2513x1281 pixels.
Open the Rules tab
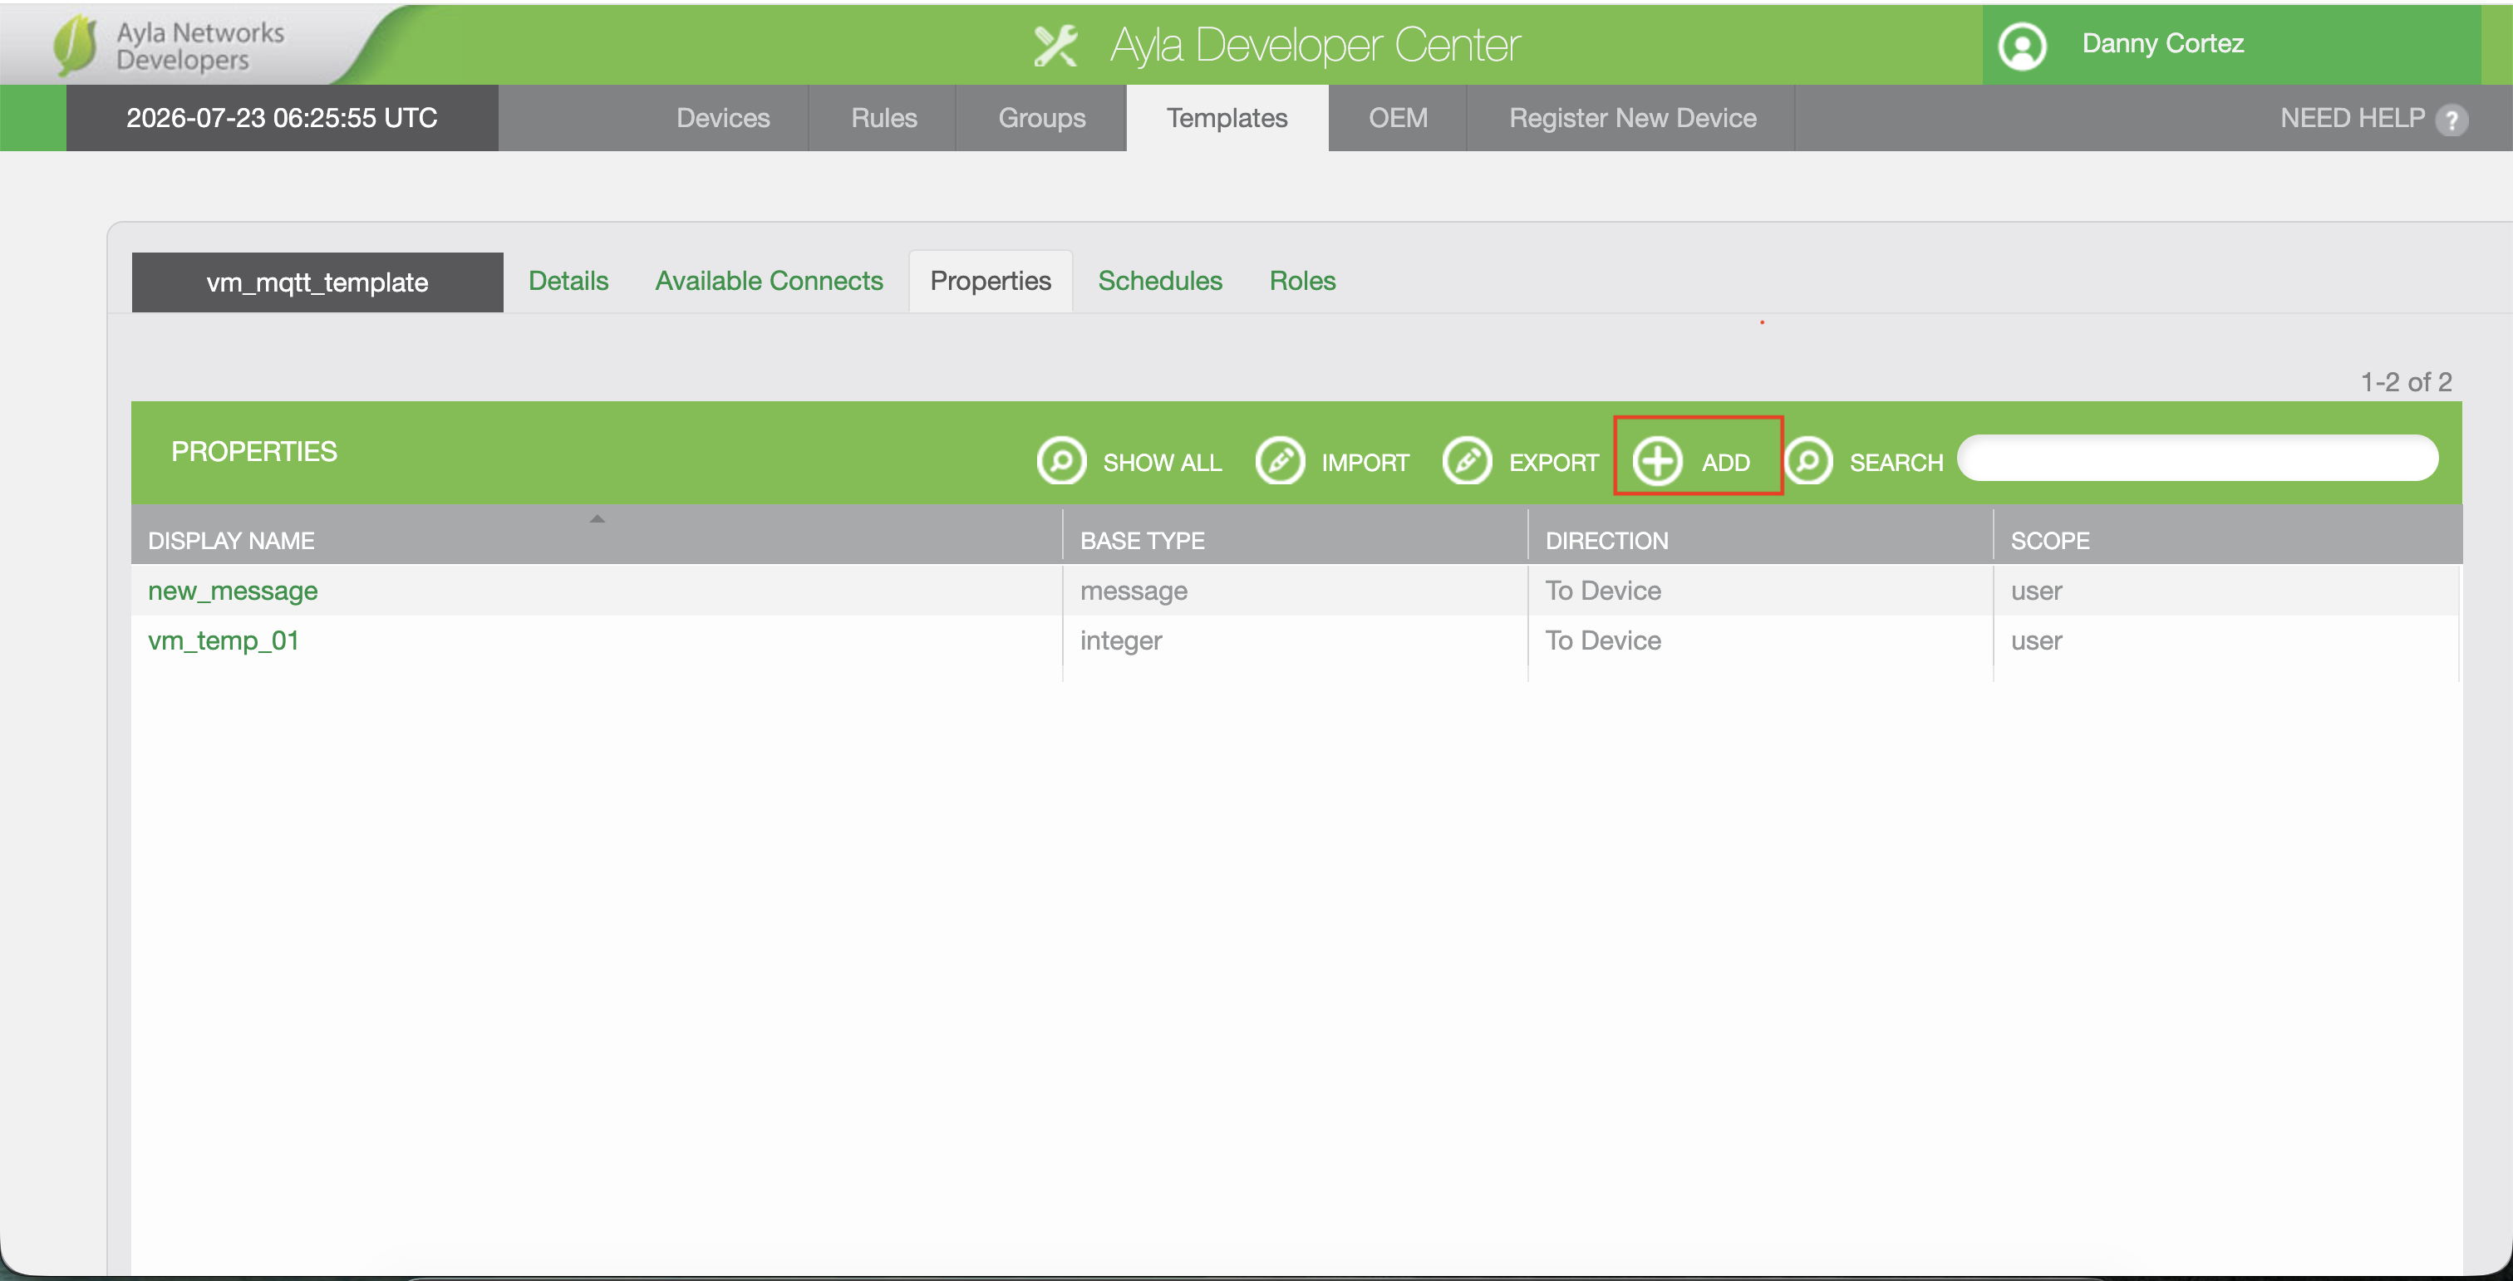pos(884,118)
